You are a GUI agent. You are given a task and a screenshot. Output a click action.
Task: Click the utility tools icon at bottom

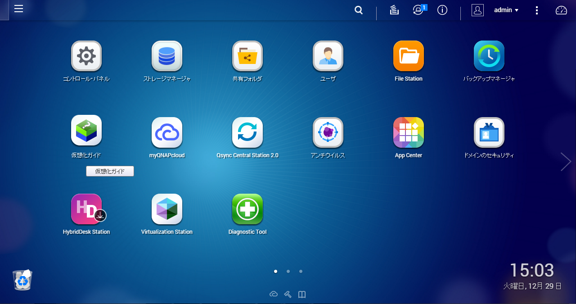coord(288,295)
